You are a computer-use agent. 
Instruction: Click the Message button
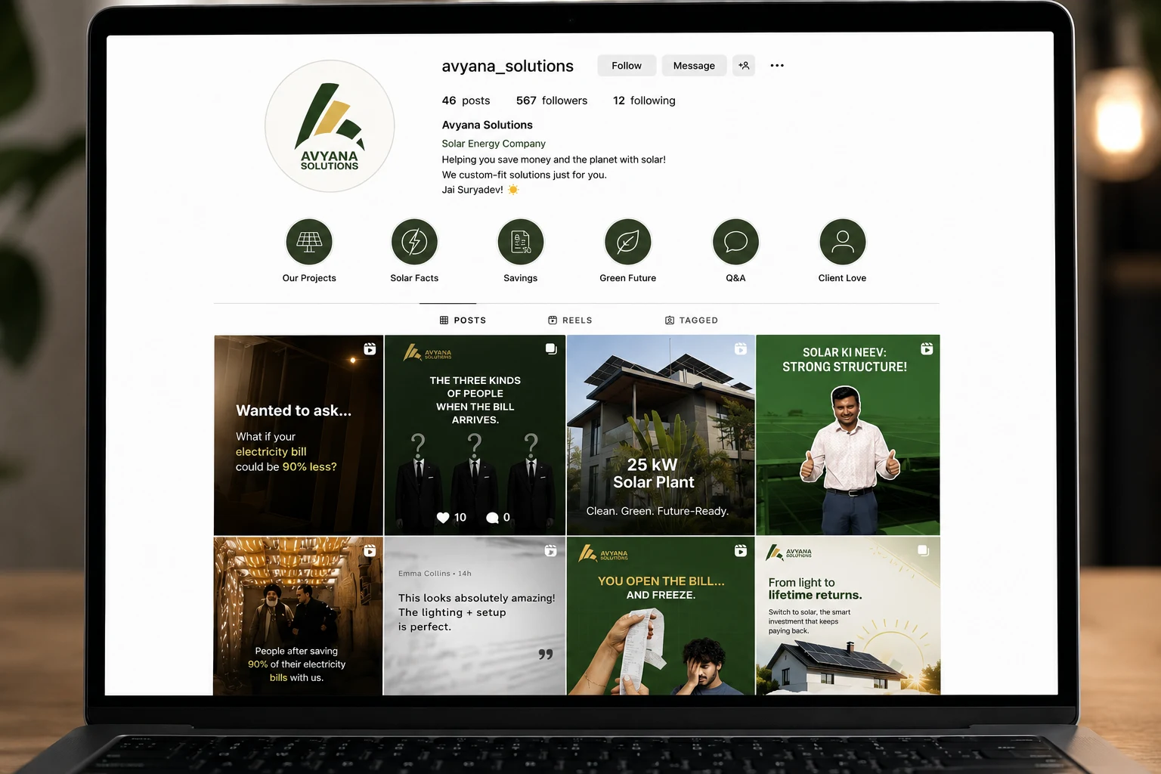tap(694, 66)
